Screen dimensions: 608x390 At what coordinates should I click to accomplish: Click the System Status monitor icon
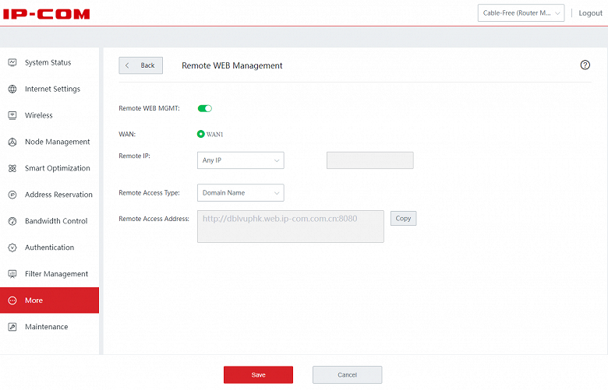tap(12, 62)
